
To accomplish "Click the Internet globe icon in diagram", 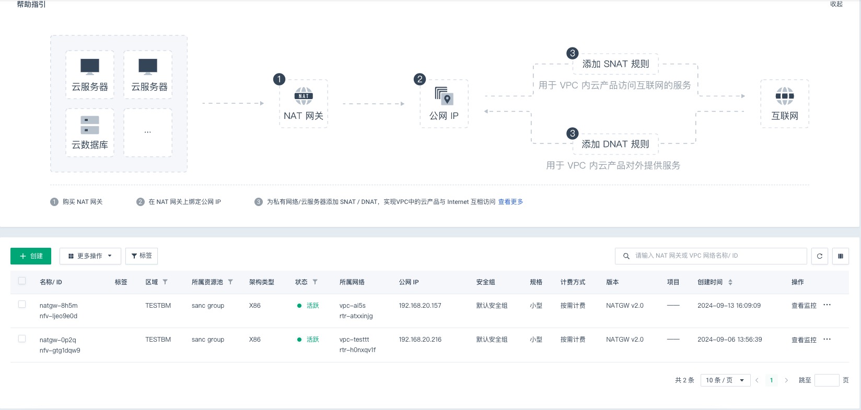I will pos(784,96).
